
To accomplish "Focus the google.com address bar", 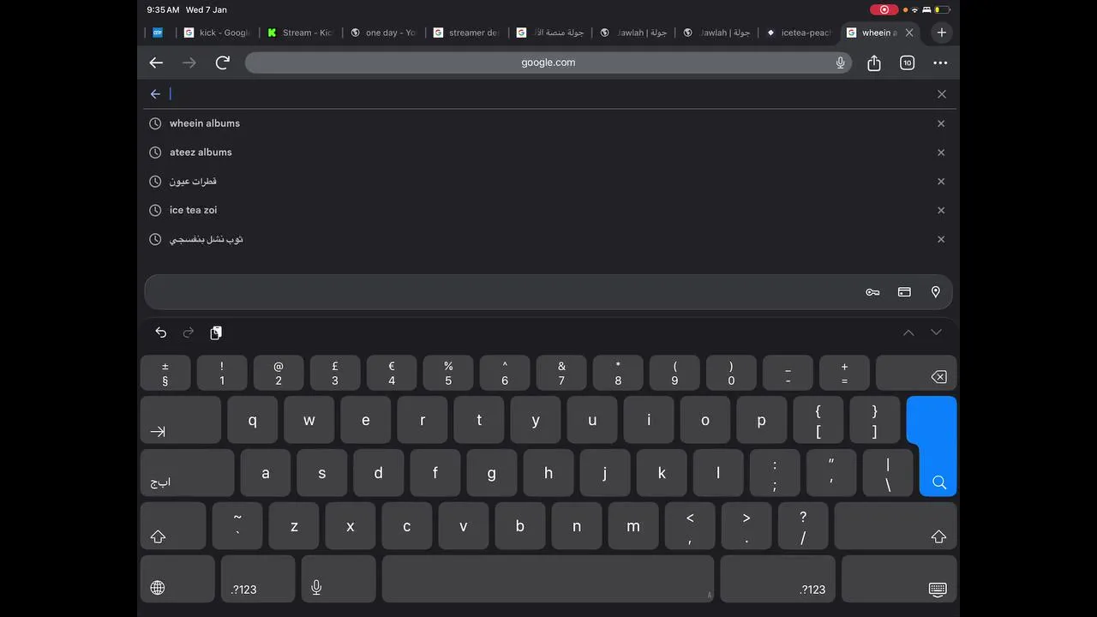I will pyautogui.click(x=548, y=63).
